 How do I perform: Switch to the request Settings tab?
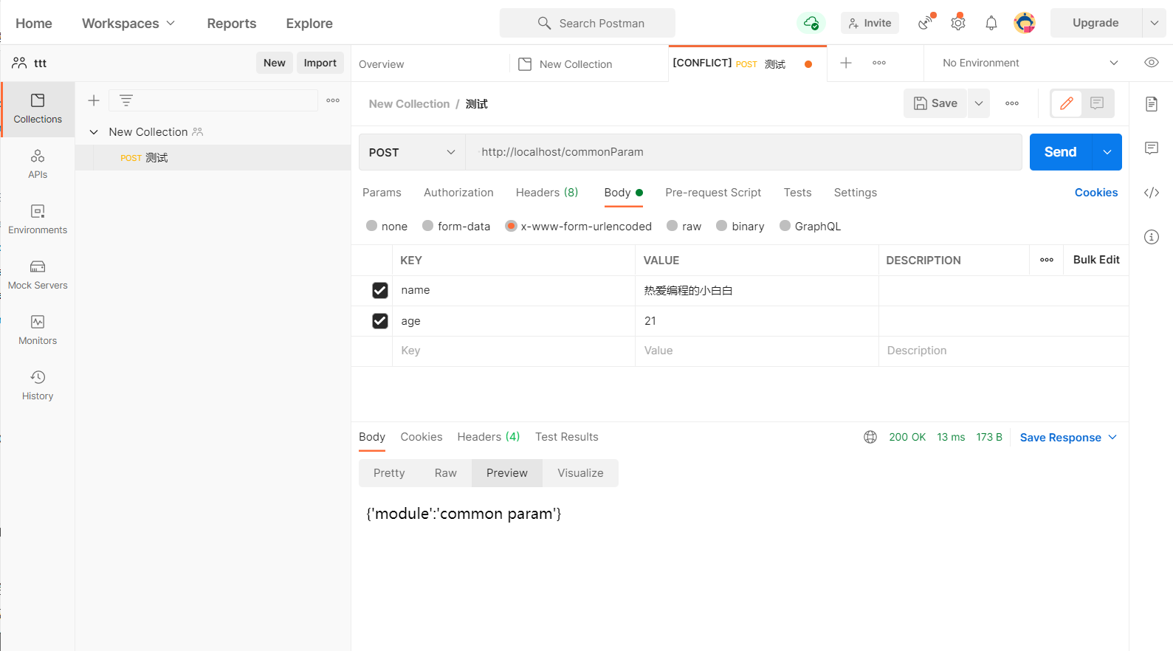click(x=856, y=193)
